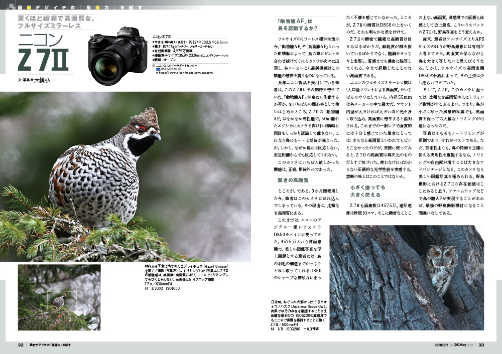Click the grouse caption settings f4 1/1000 ISO1000
This screenshot has height=354, width=502.
point(162,288)
